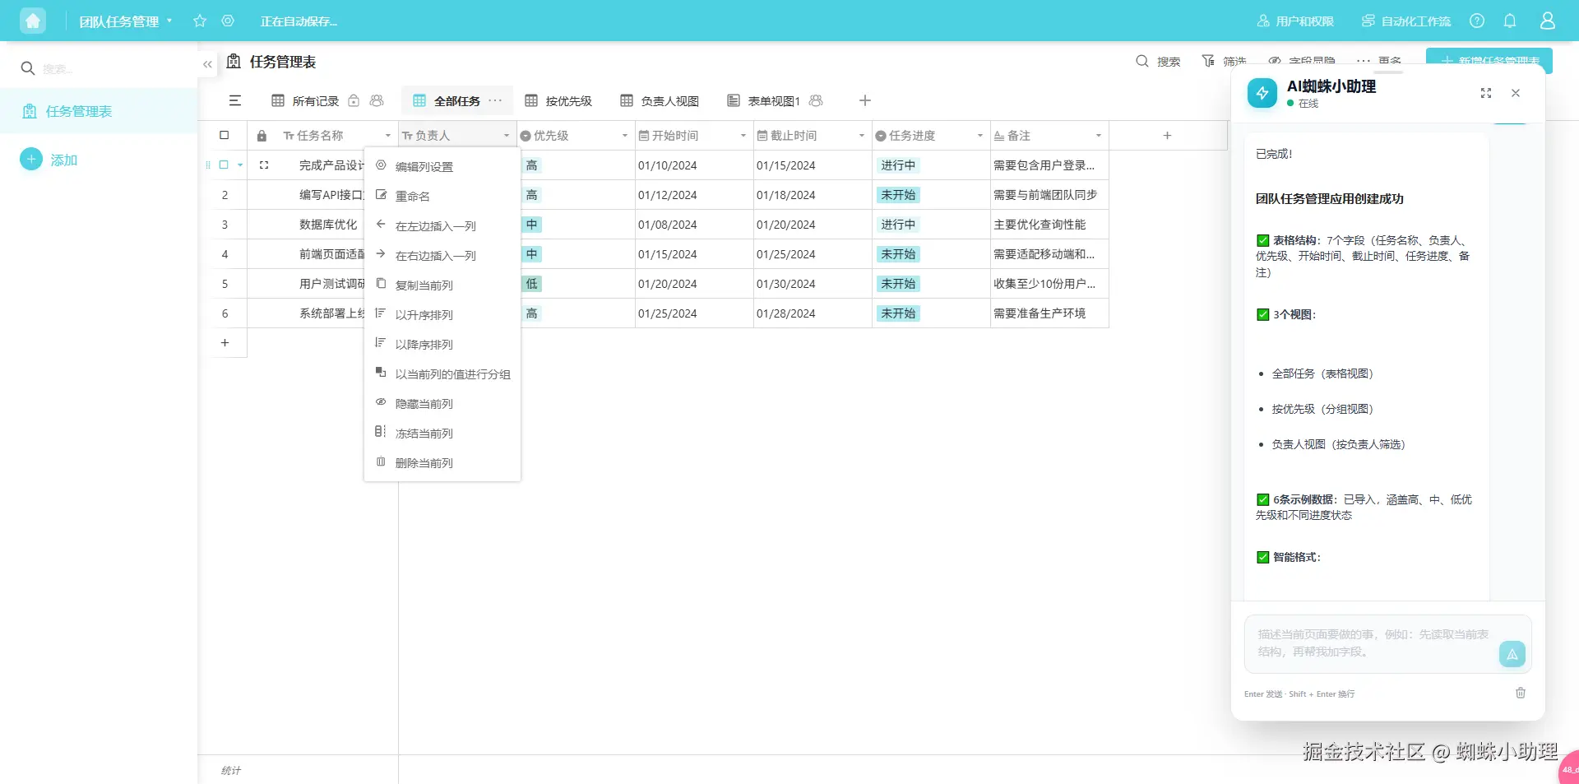The image size is (1579, 784).
Task: Click the lock icon in table header
Action: [262, 136]
